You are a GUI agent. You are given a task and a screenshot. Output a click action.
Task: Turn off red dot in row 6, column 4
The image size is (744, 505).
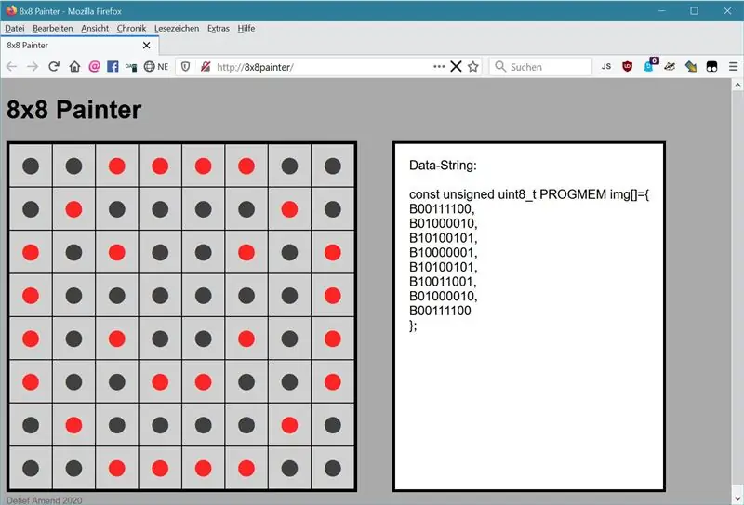160,382
